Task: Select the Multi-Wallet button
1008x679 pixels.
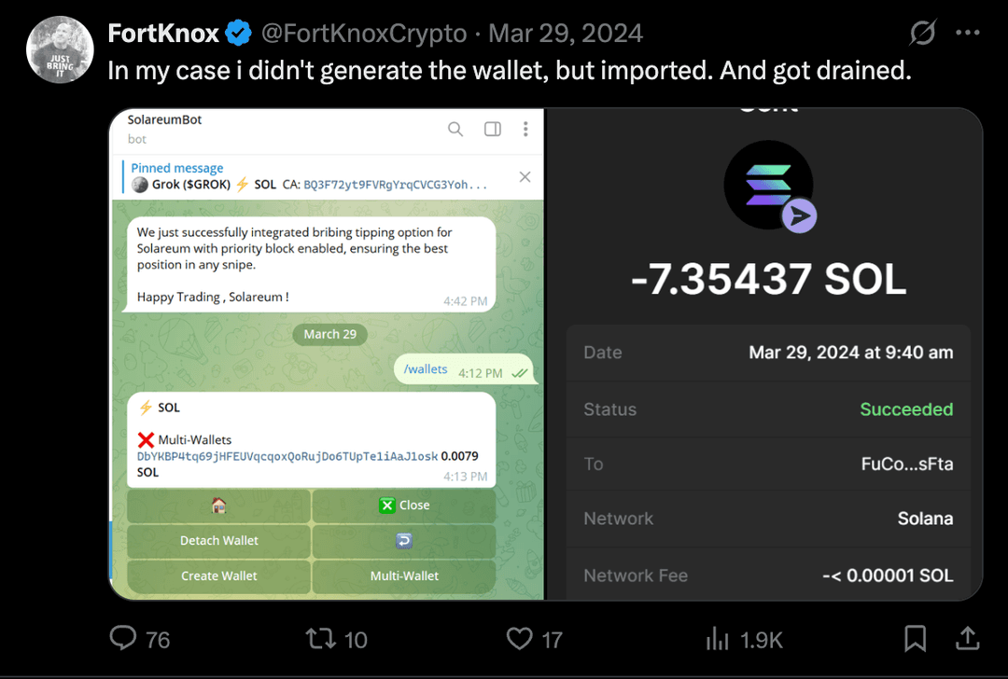Action: pos(404,575)
